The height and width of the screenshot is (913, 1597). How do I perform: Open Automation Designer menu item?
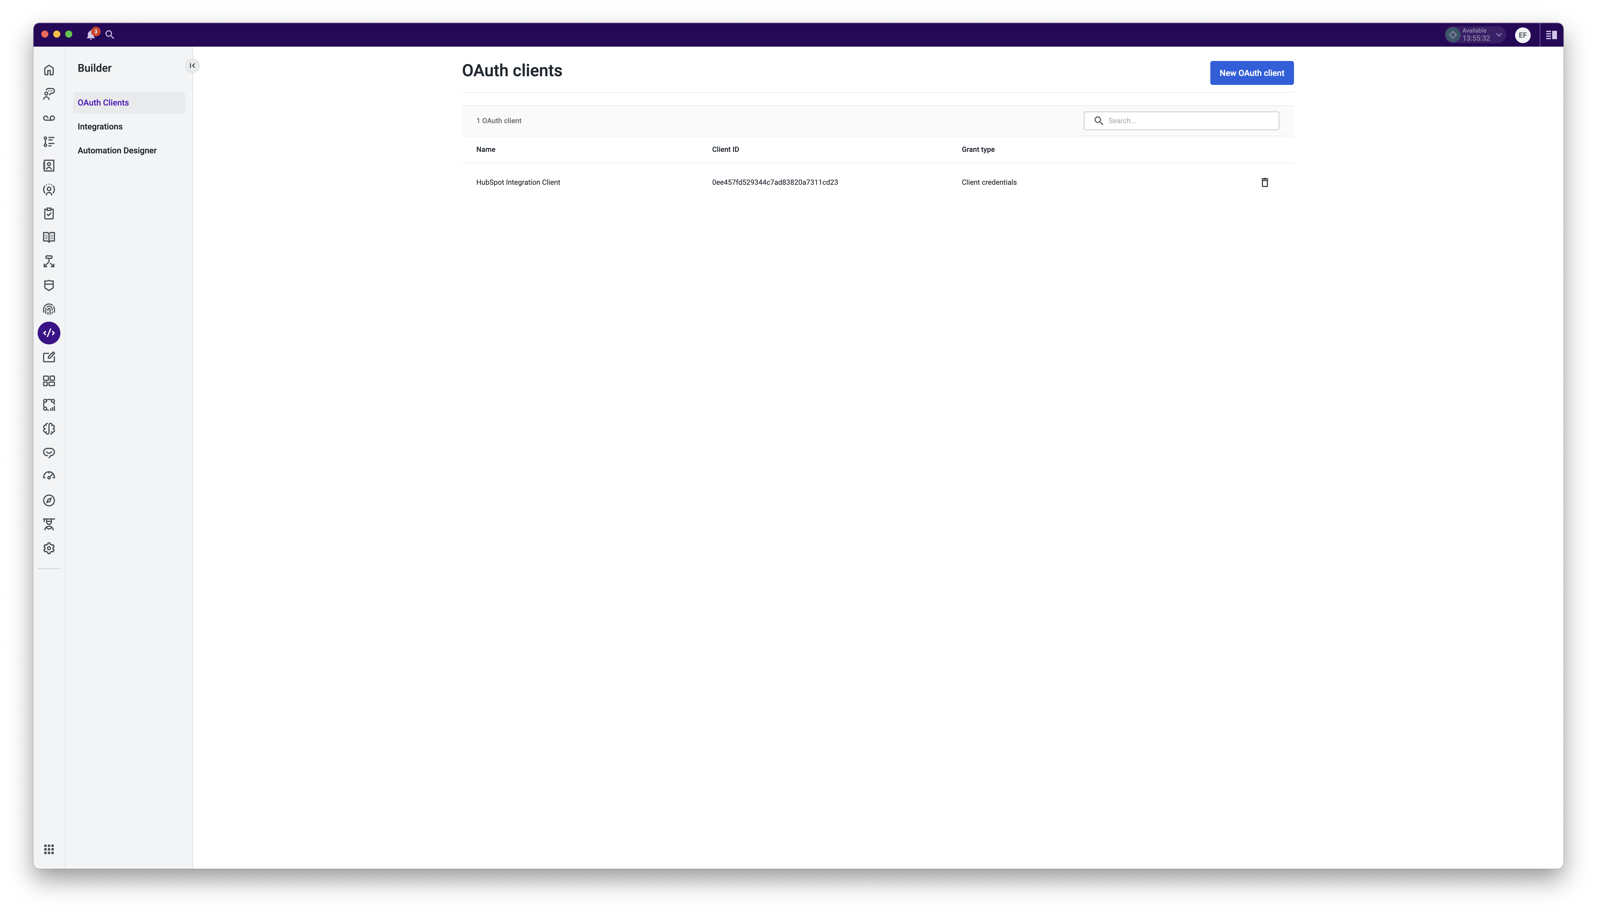pyautogui.click(x=117, y=150)
